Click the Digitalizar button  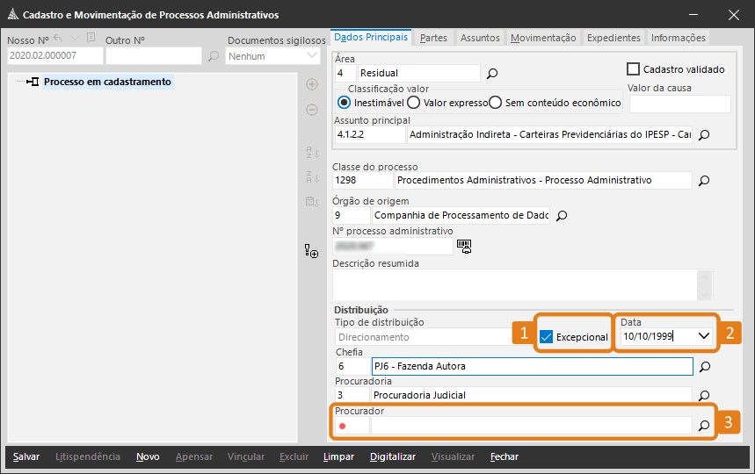[393, 456]
